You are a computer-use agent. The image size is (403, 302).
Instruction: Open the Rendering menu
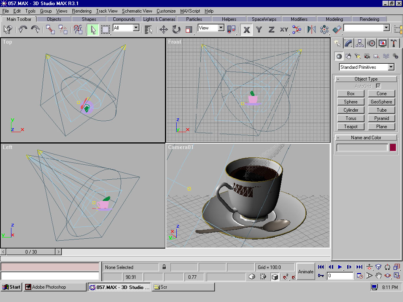click(81, 11)
